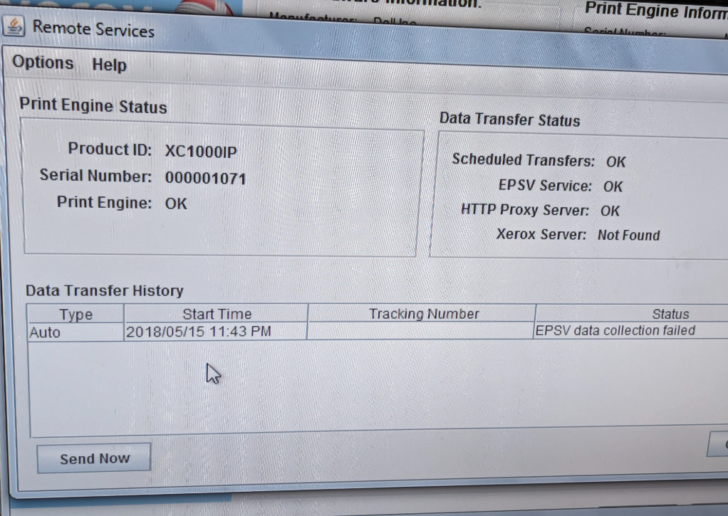Click the Data Transfer Status heading
Image resolution: width=728 pixels, height=516 pixels.
click(510, 120)
